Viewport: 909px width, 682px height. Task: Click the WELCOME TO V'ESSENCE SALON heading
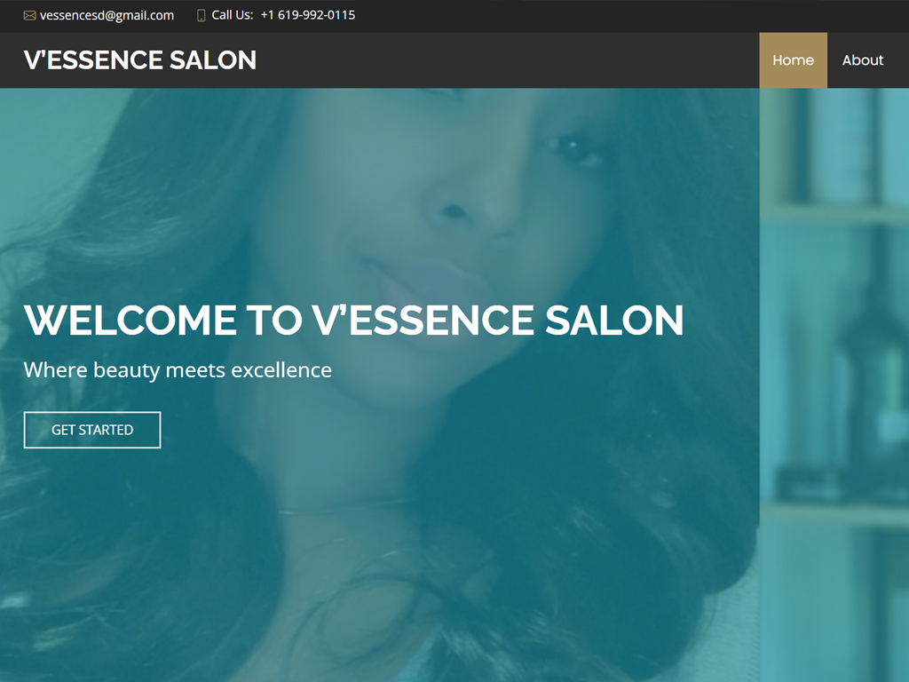(x=353, y=320)
